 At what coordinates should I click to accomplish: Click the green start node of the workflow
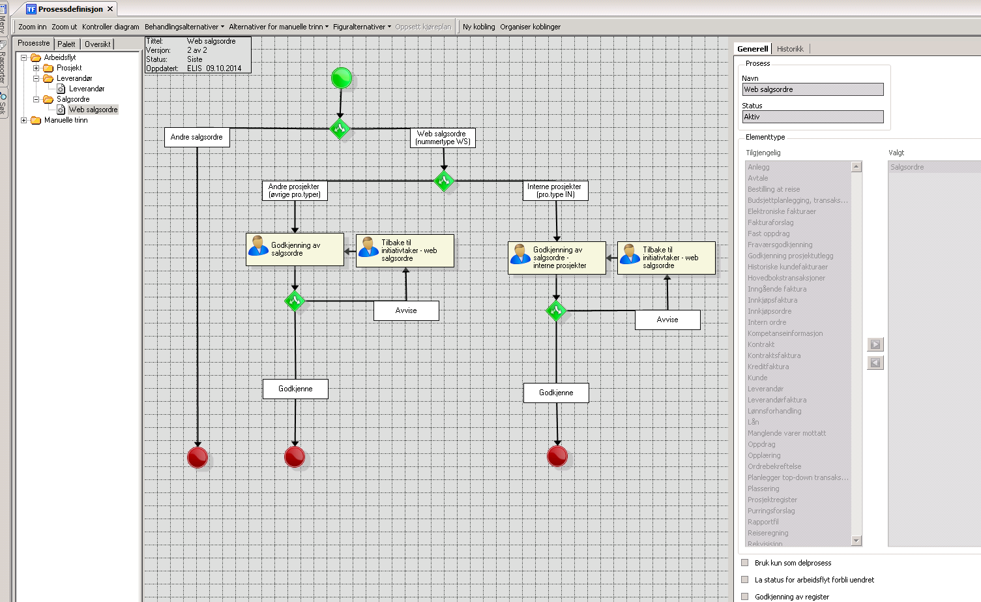(x=342, y=78)
